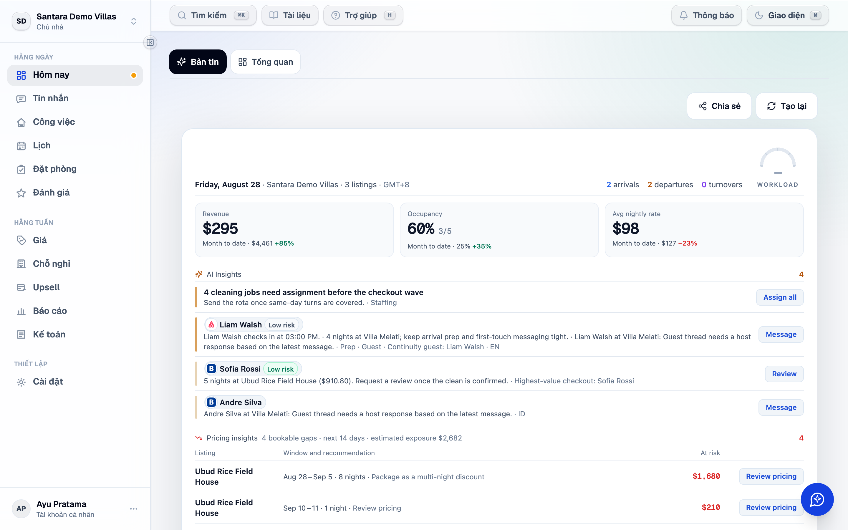Click the 0 turnovers count
Image resolution: width=848 pixels, height=530 pixels.
(x=722, y=185)
